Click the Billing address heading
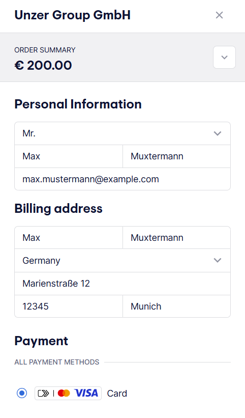 (x=58, y=208)
